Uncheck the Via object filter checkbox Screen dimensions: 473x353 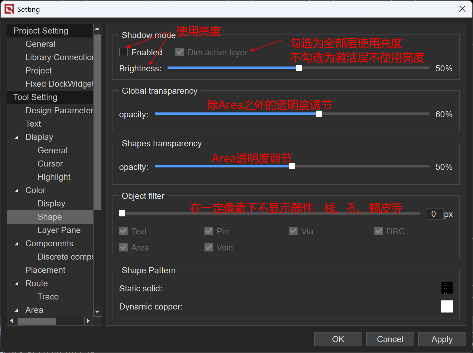tap(293, 231)
